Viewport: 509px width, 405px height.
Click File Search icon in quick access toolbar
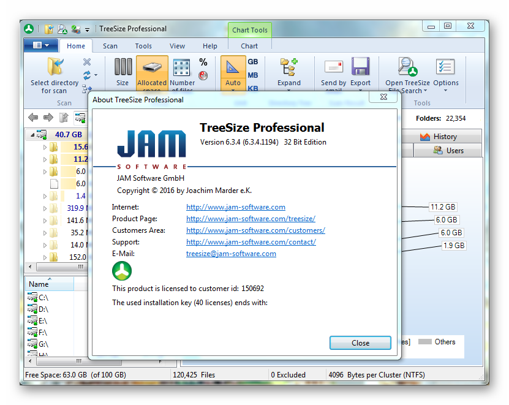(x=62, y=29)
